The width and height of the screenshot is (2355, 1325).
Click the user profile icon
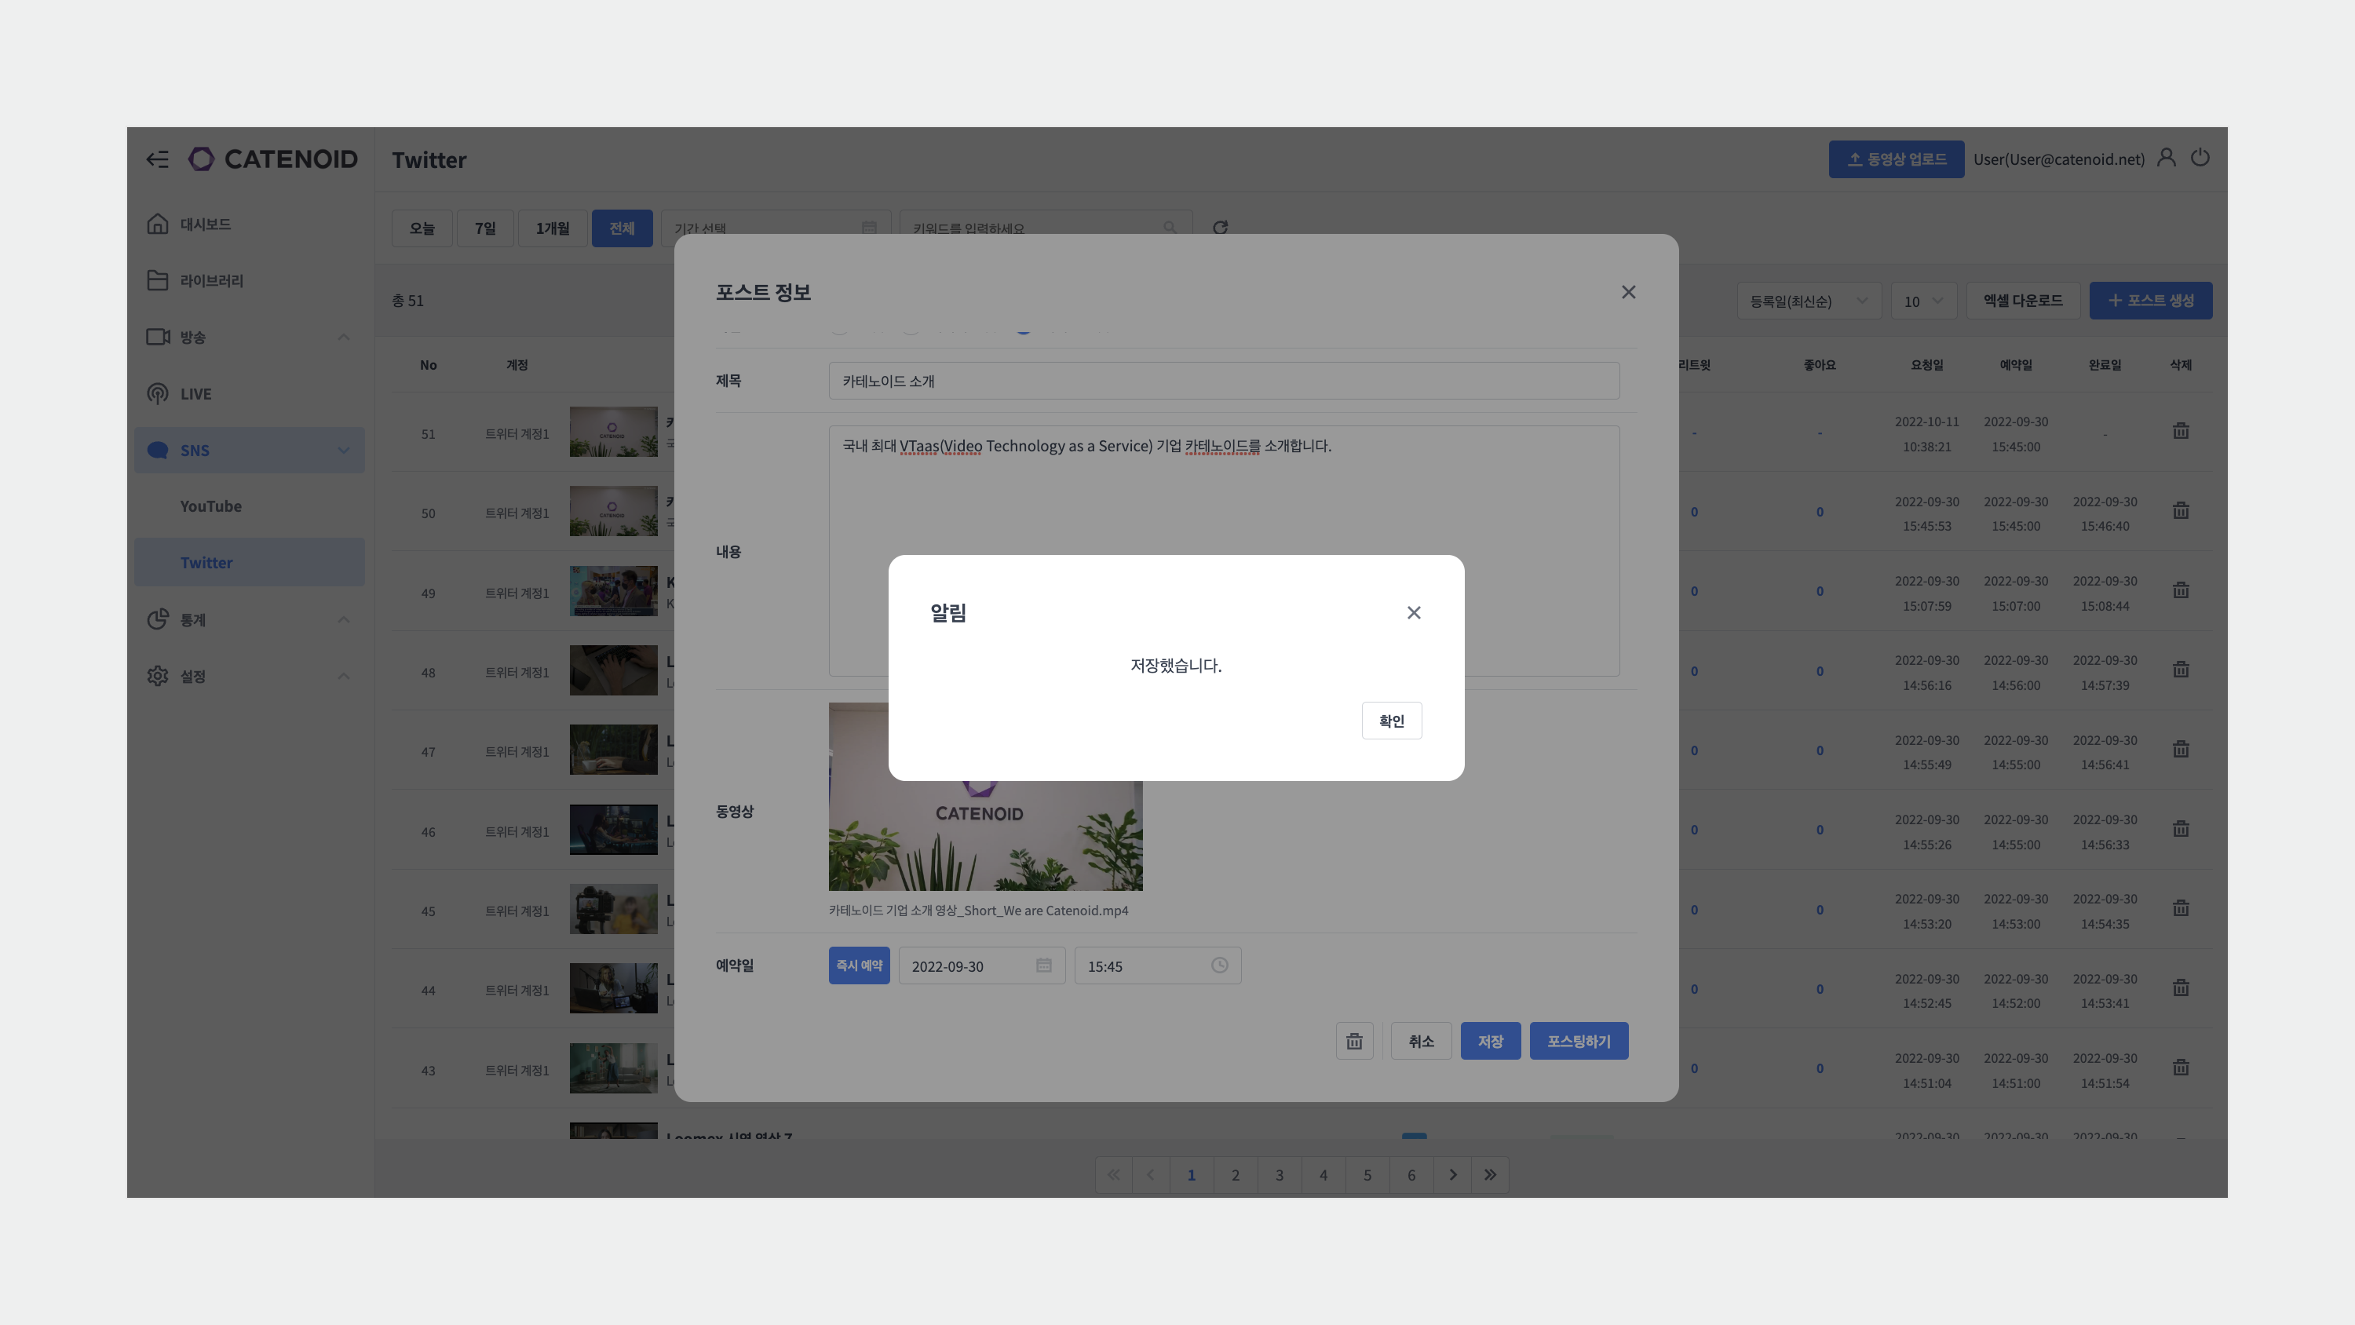[x=2166, y=159]
